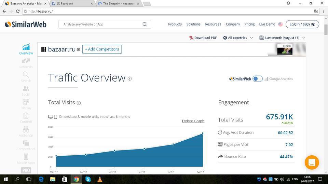
Task: Click the 44.47% bounce rate value
Action: [x=286, y=157]
